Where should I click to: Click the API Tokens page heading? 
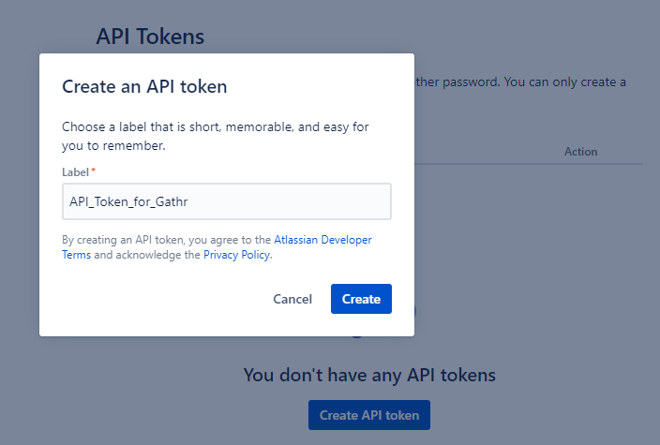coord(150,37)
